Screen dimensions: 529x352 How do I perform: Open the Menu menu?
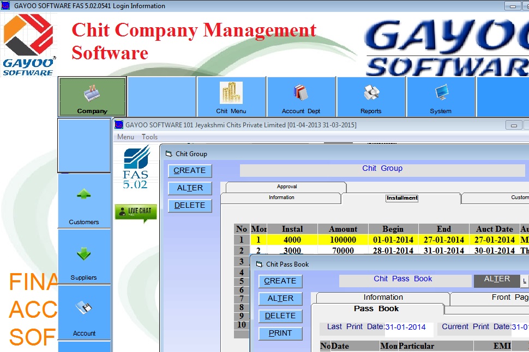[x=125, y=137]
